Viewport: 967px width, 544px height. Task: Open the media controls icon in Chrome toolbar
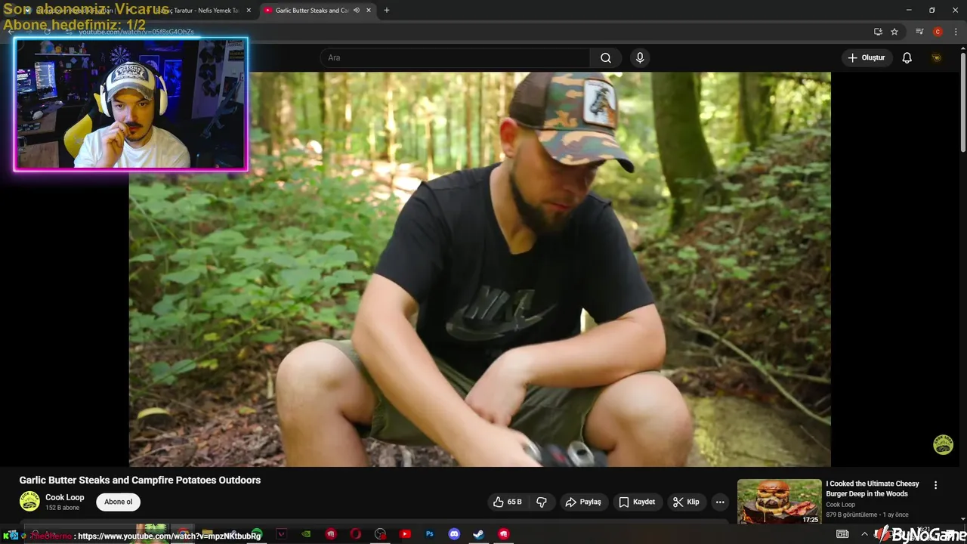[919, 32]
